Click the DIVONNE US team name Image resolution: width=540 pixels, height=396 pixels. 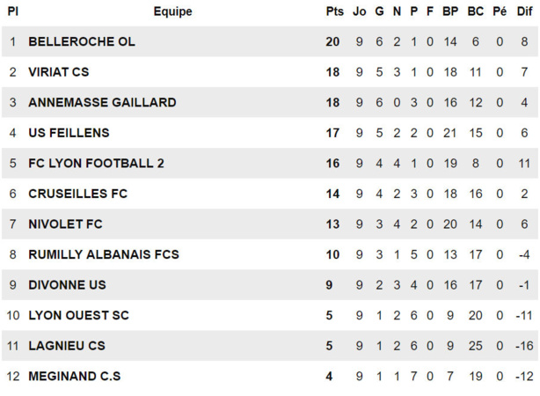click(67, 285)
